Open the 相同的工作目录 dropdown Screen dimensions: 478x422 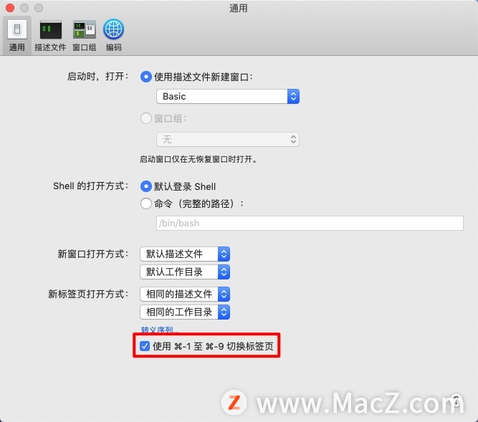[185, 312]
